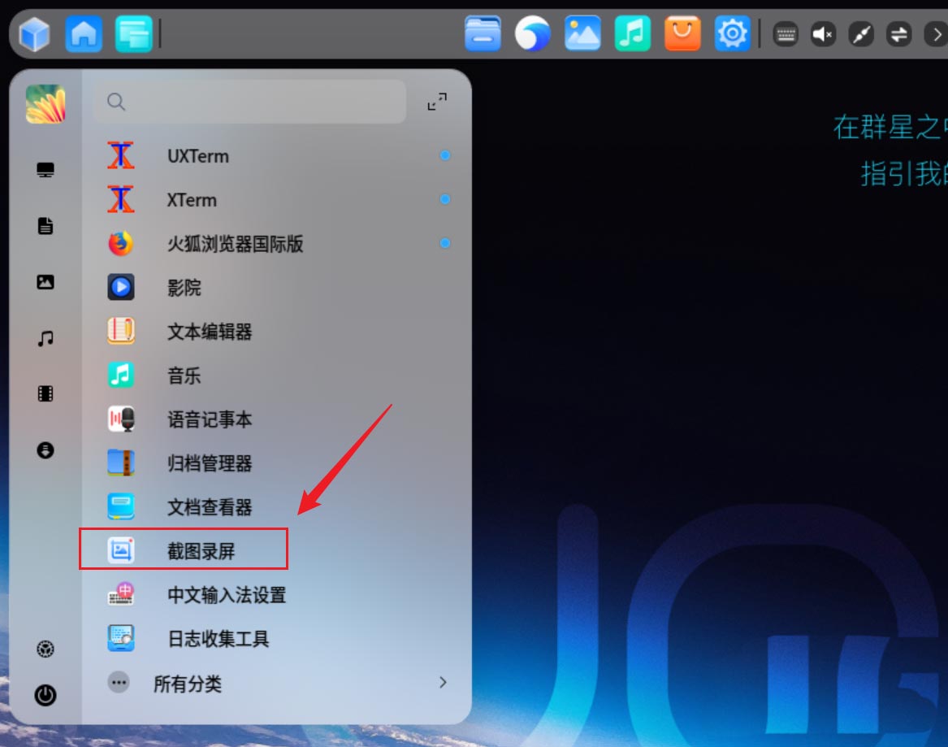Expand the tray with the right chevron

coord(936,34)
